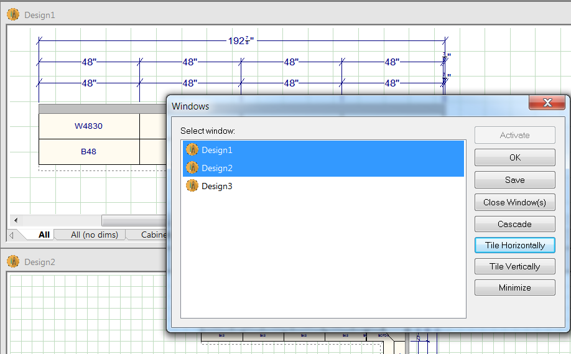Select Design1 in the window list
The height and width of the screenshot is (354, 571).
(323, 150)
